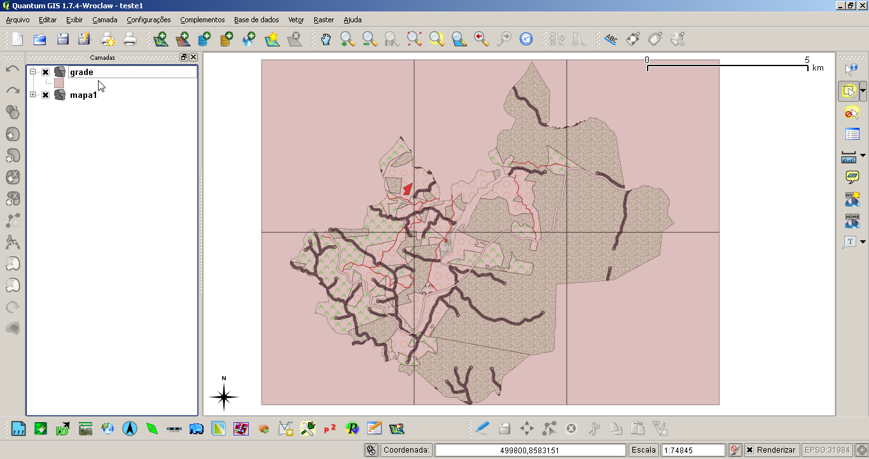This screenshot has width=869, height=459.
Task: Open the Ajuda menu
Action: pos(352,20)
